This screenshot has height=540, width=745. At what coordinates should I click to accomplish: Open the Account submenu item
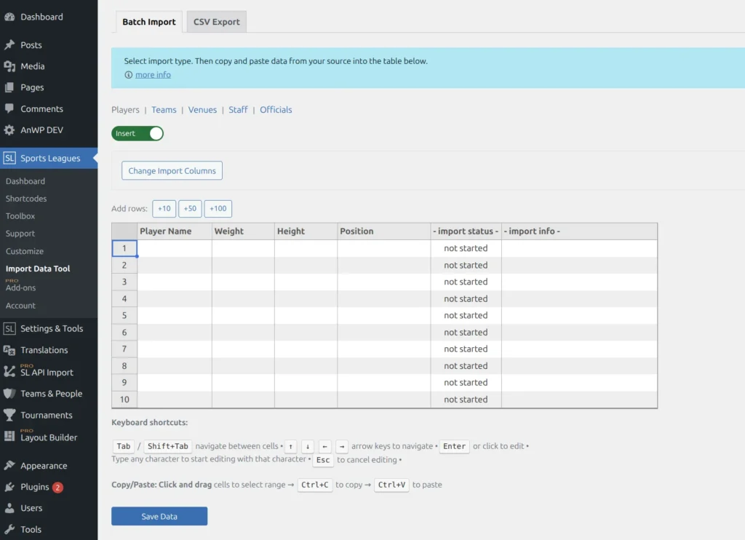point(20,306)
